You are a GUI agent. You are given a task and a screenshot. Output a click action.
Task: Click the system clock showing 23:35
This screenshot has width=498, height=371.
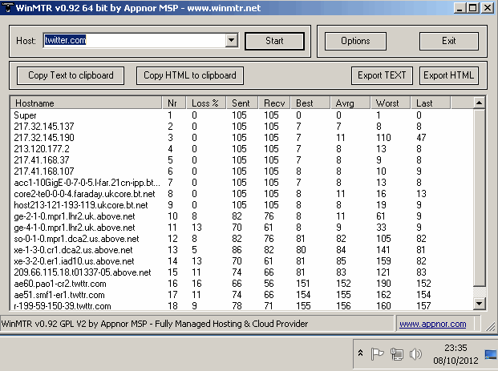[x=455, y=348]
